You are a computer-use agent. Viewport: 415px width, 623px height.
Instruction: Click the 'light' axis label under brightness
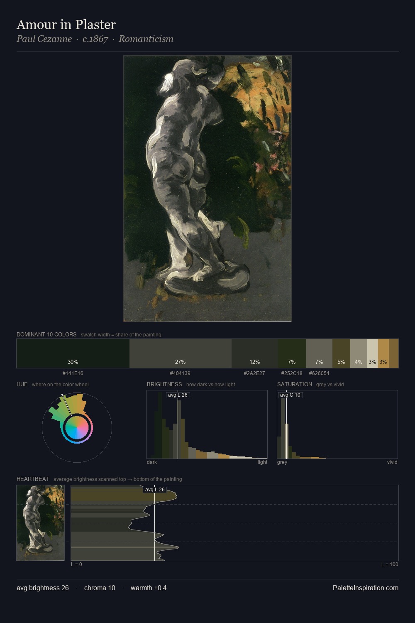[x=262, y=462]
